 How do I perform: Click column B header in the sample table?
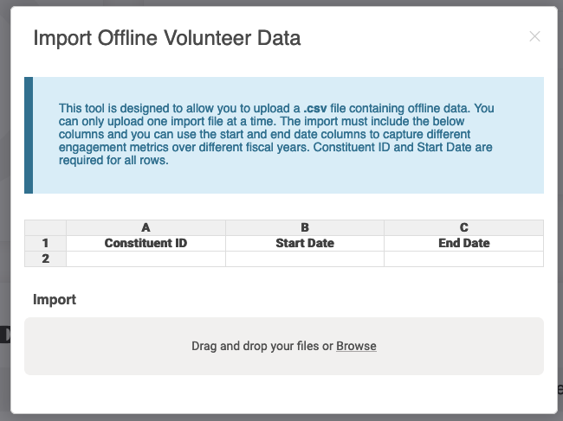305,228
